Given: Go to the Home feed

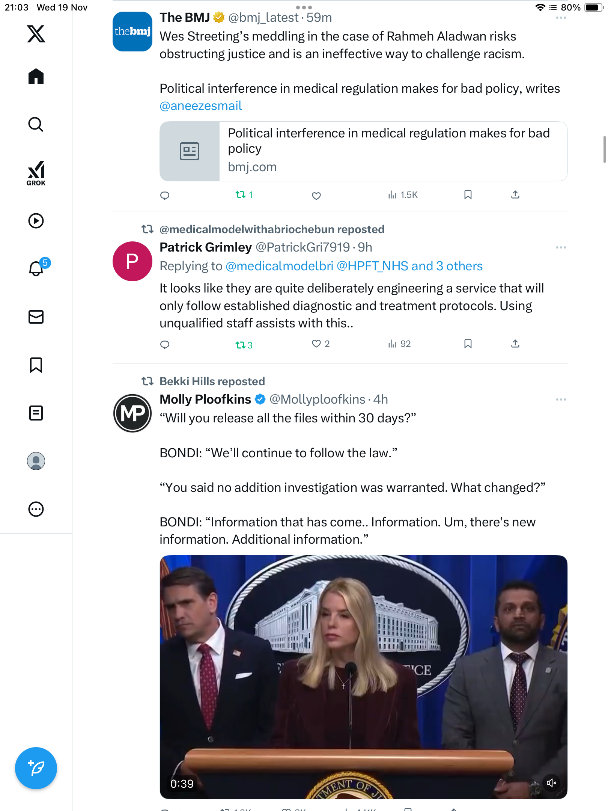Looking at the screenshot, I should coord(36,77).
